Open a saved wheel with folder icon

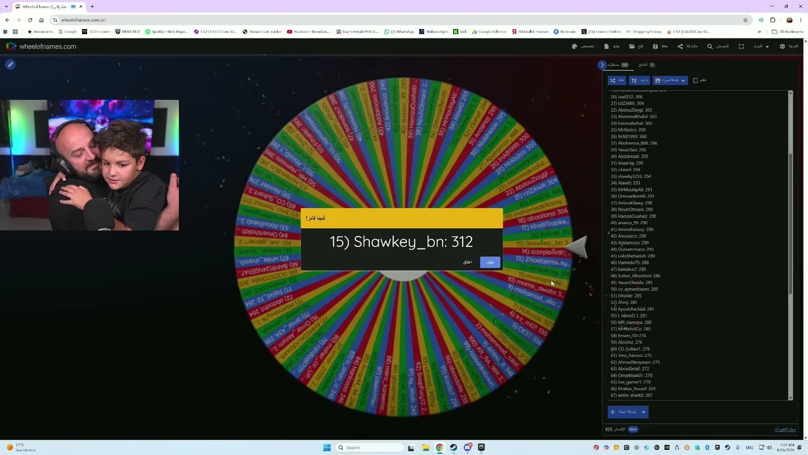click(x=636, y=46)
